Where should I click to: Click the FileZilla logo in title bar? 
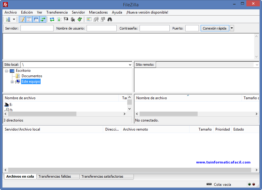[5, 5]
